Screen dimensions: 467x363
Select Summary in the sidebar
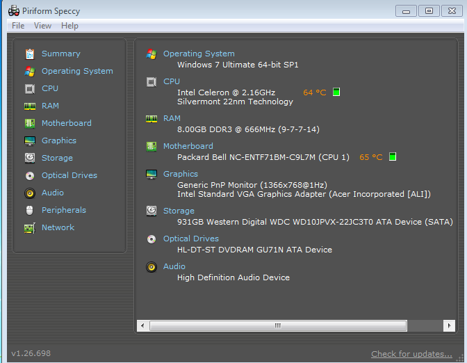(x=61, y=54)
